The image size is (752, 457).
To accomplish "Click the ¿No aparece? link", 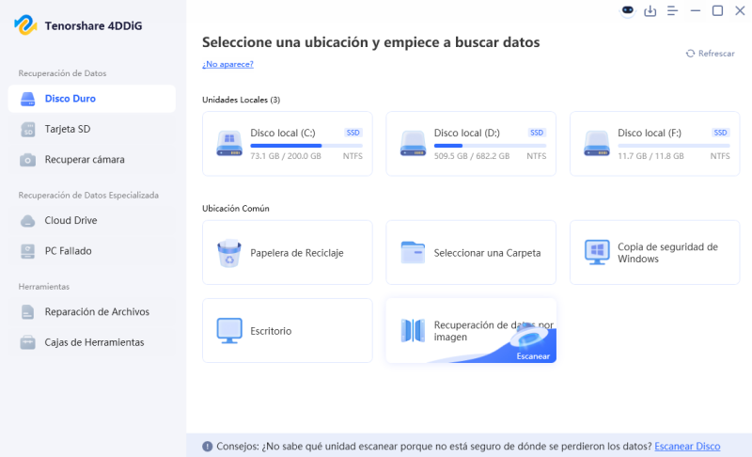I will [x=227, y=64].
